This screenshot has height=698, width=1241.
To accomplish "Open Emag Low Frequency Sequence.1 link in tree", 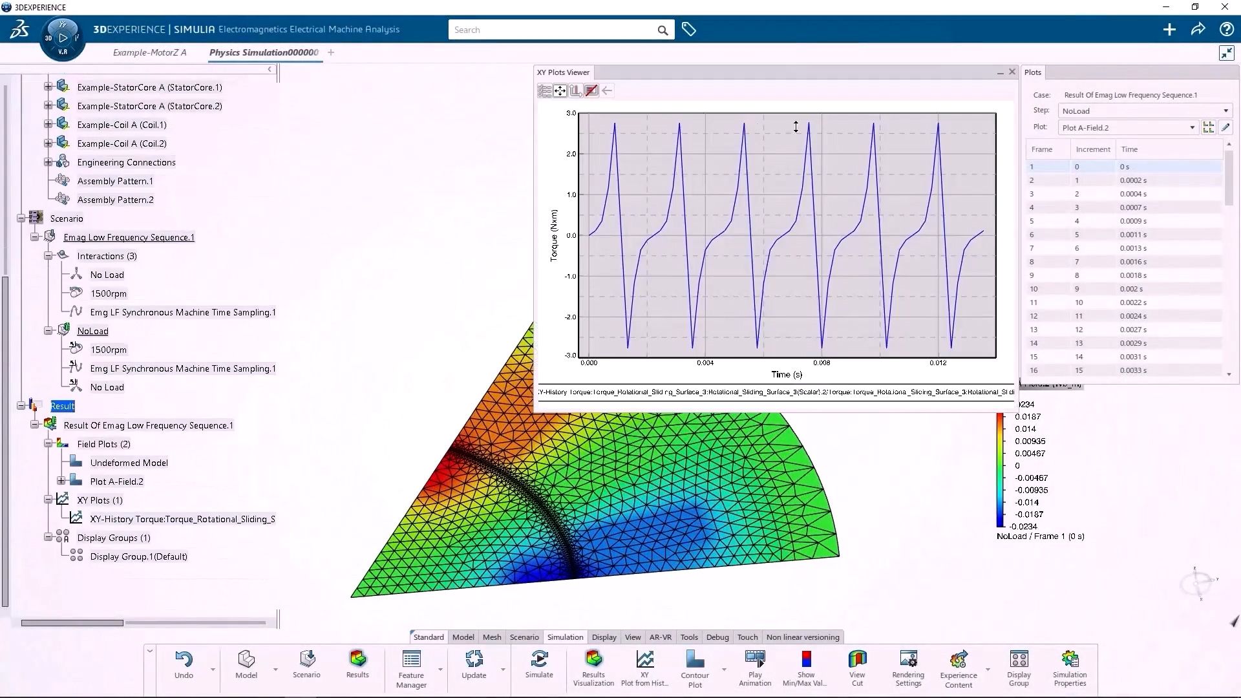I will [x=129, y=237].
